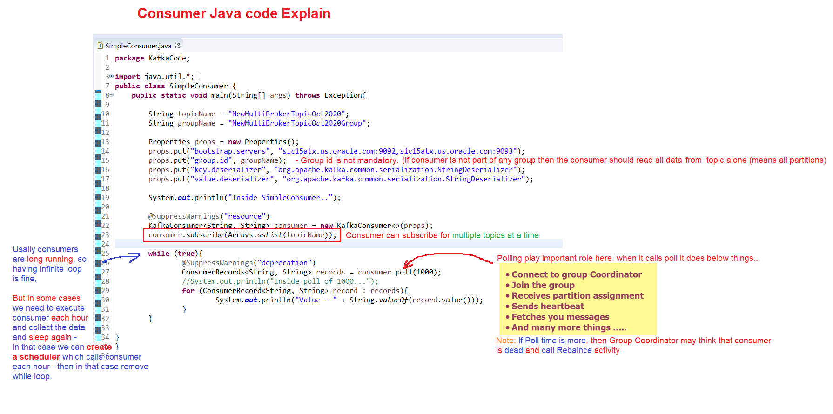833x414 pixels.
Task: Click the 'Inside SimpleConsumer..' println line
Action: [244, 198]
